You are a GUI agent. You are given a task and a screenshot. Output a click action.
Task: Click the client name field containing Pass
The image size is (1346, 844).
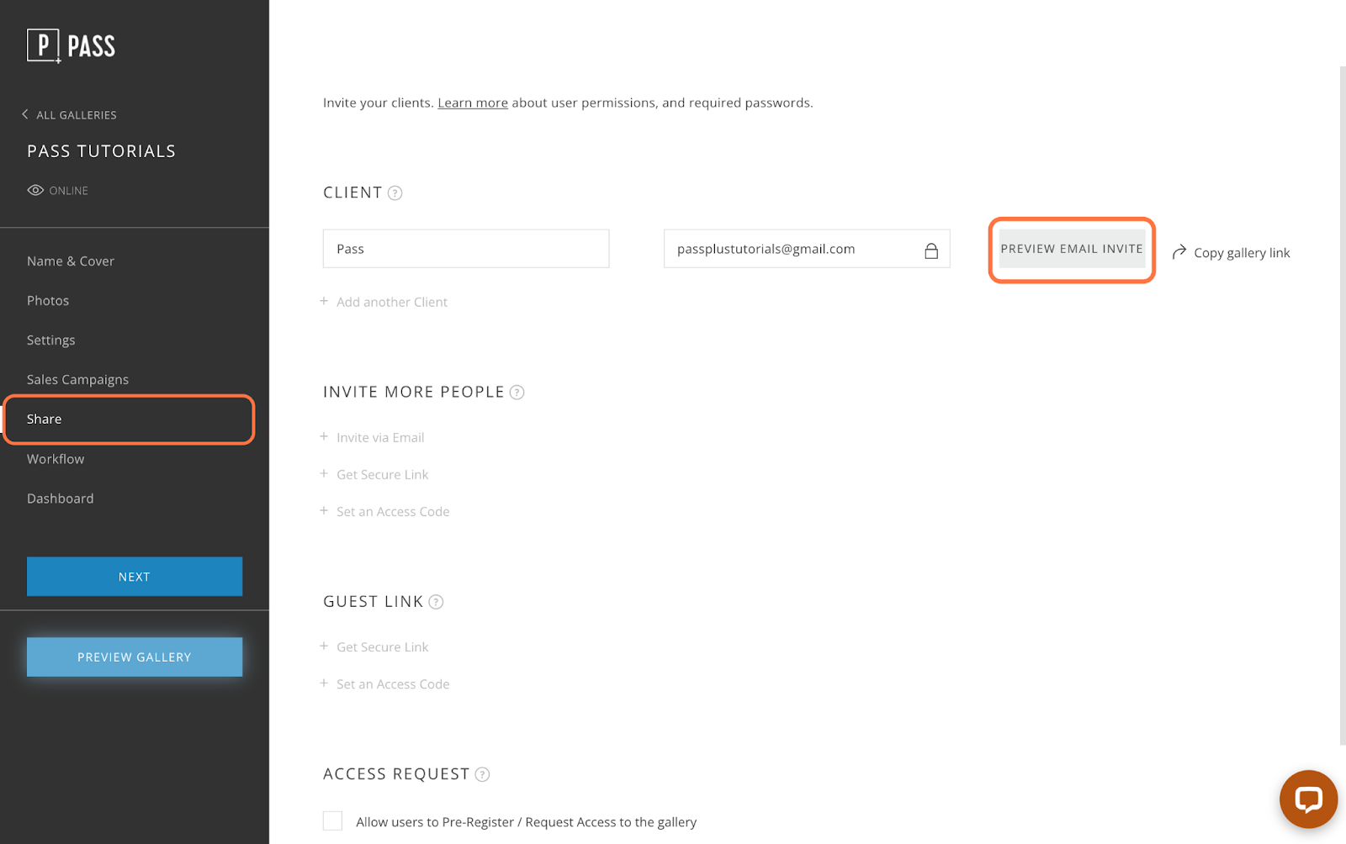click(x=466, y=249)
